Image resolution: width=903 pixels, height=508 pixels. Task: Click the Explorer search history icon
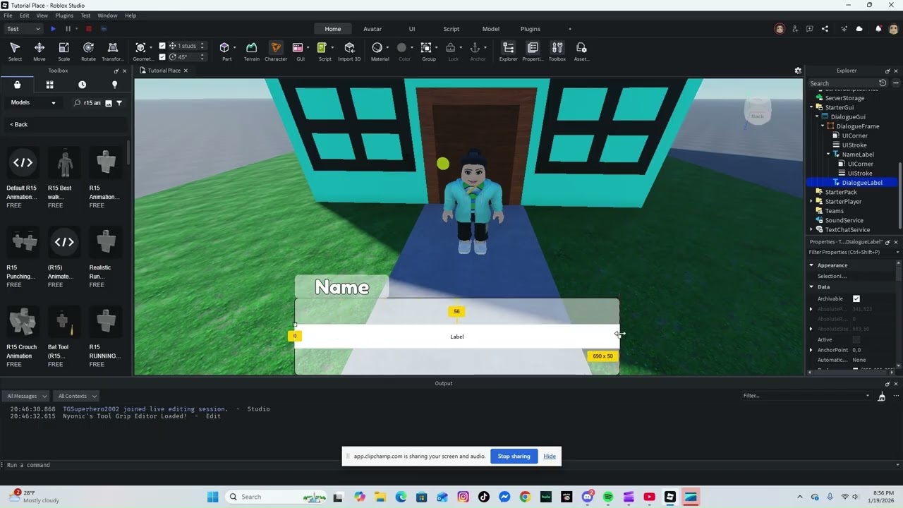[x=883, y=83]
